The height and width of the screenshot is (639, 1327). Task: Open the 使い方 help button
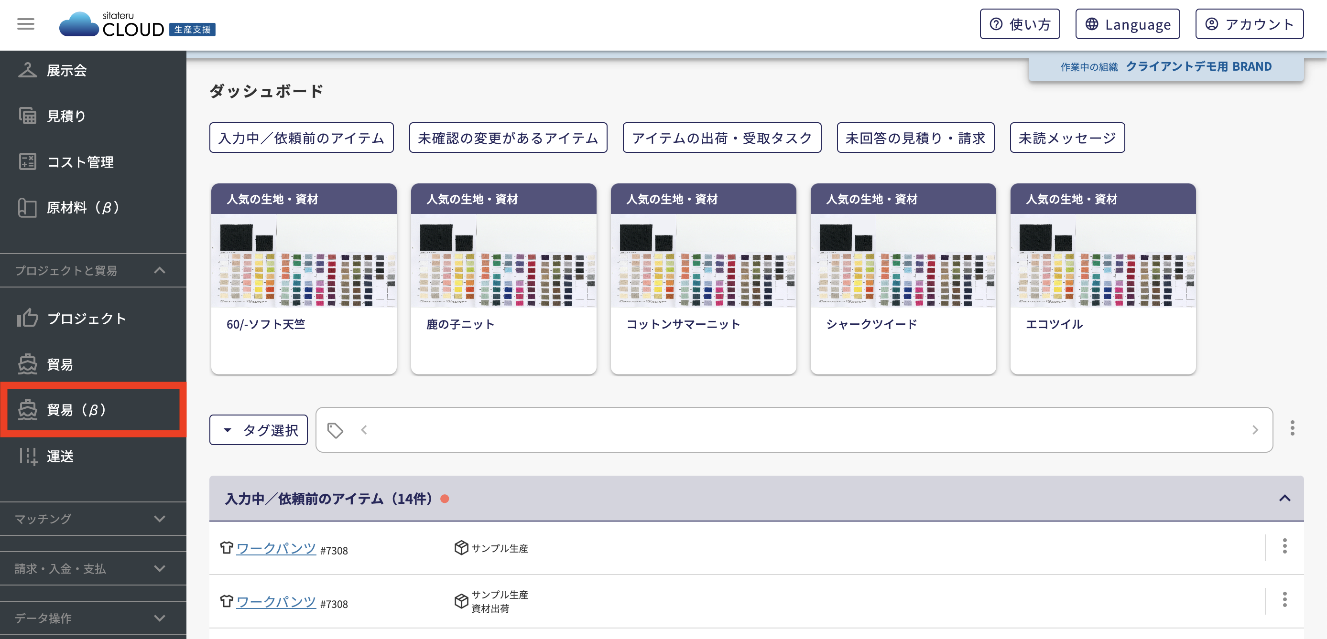click(x=1020, y=24)
